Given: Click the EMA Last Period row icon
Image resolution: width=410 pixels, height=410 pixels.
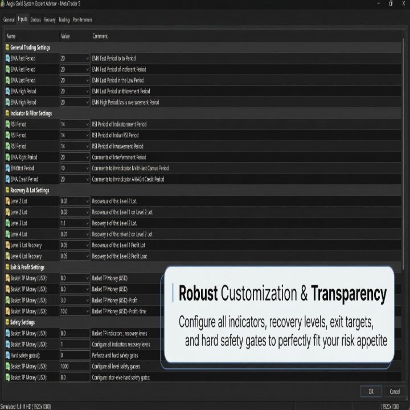Looking at the screenshot, I should [x=7, y=80].
